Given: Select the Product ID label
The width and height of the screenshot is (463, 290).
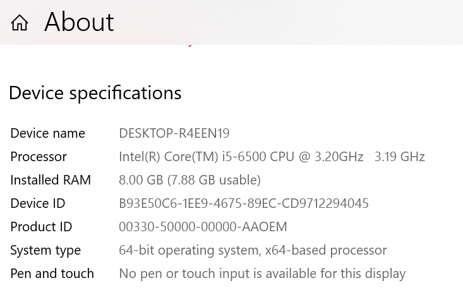Looking at the screenshot, I should coord(41,227).
